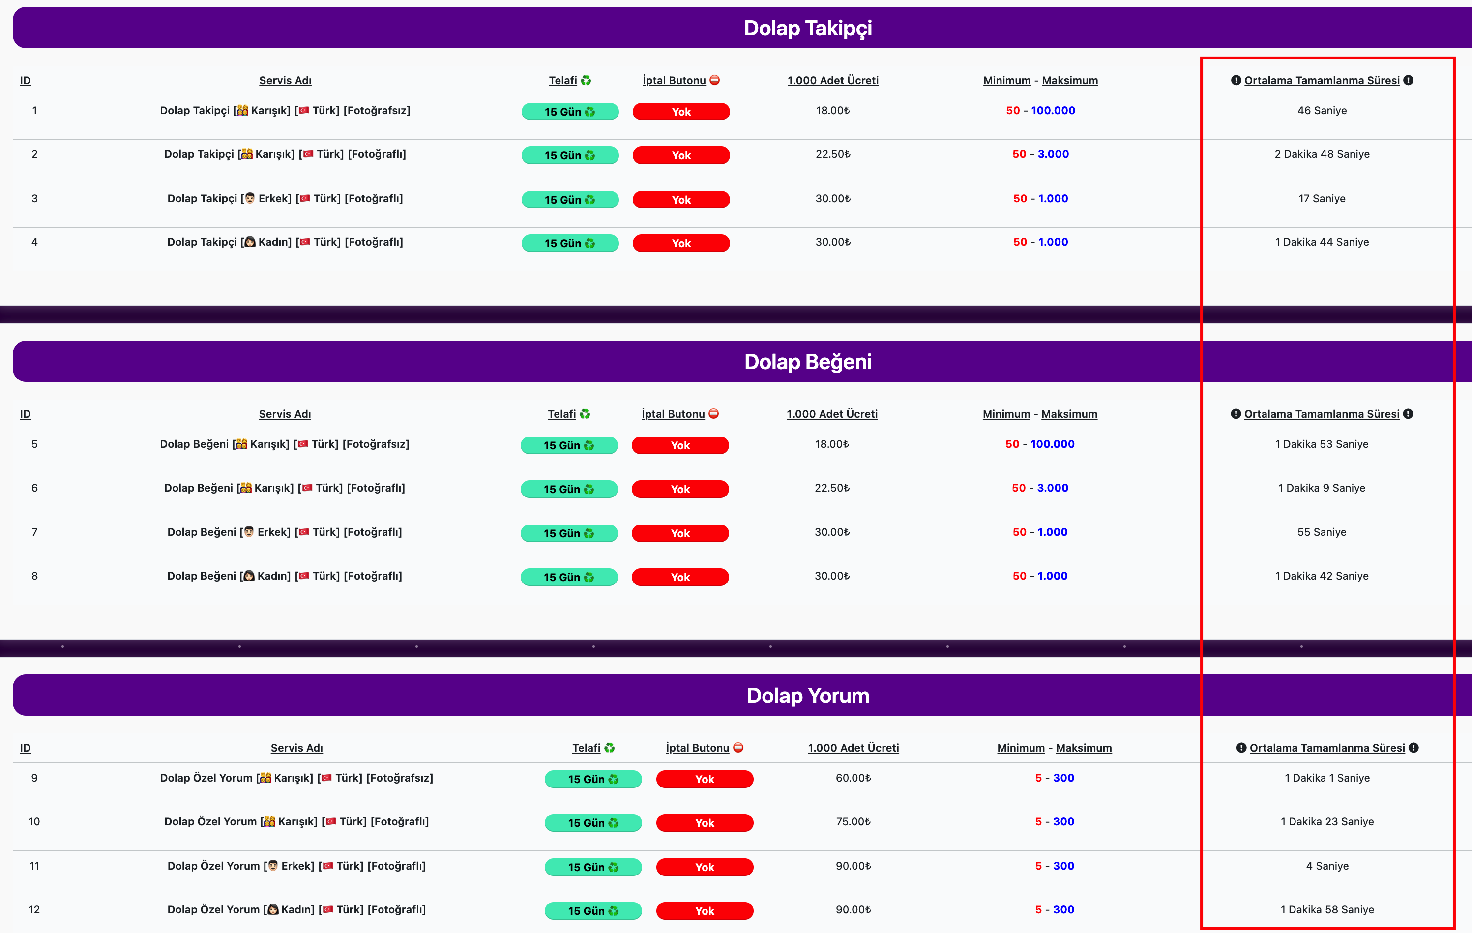
Task: Click the info icon right of Ortalama Tamamlanma Süresi in Dolap Yorum
Action: point(1414,747)
